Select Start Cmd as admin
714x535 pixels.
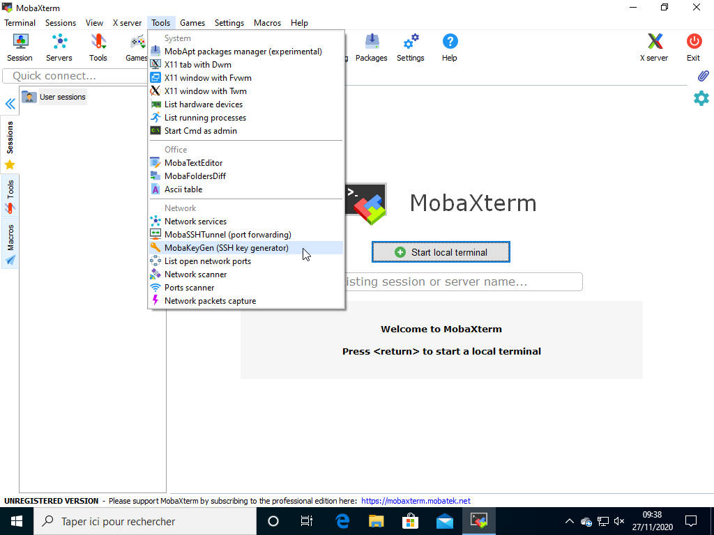click(246, 130)
